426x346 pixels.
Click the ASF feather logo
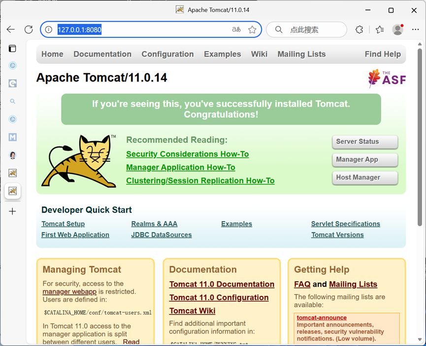tap(387, 78)
